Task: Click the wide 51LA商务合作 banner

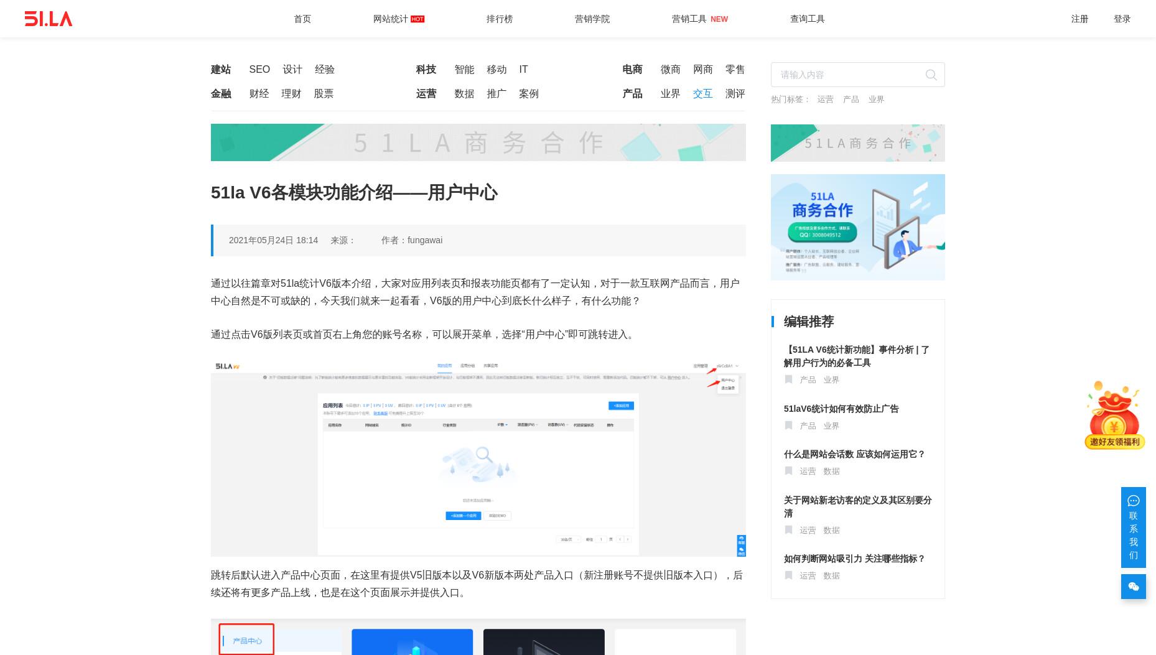Action: tap(478, 142)
